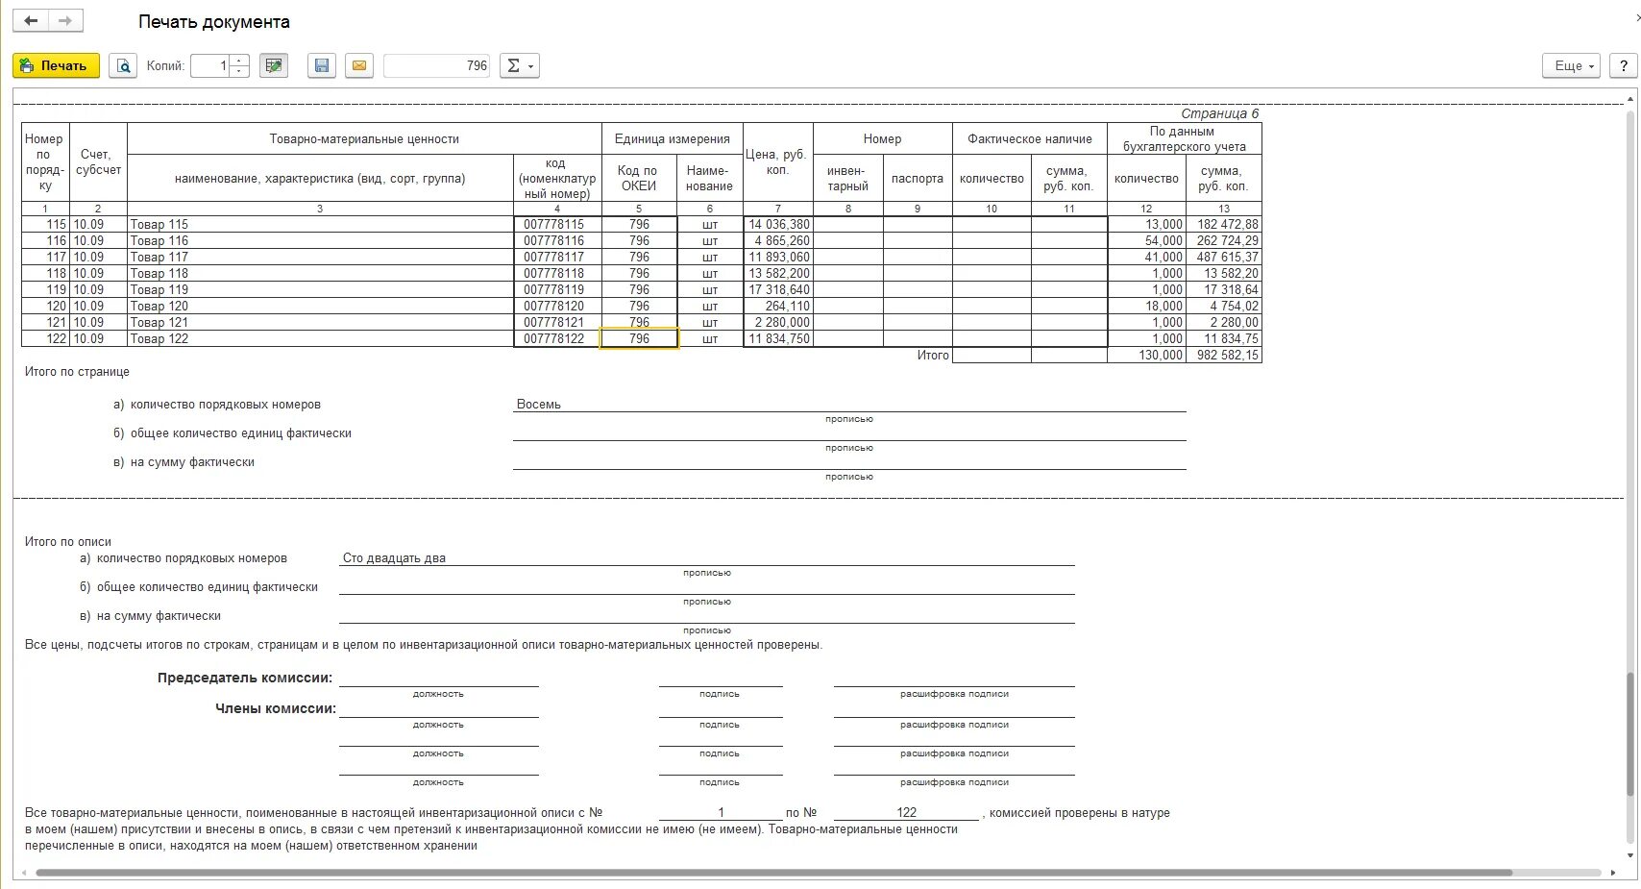Viewport: 1641px width, 889px height.
Task: Select sum cell 487 615,37
Action: pyautogui.click(x=1223, y=257)
